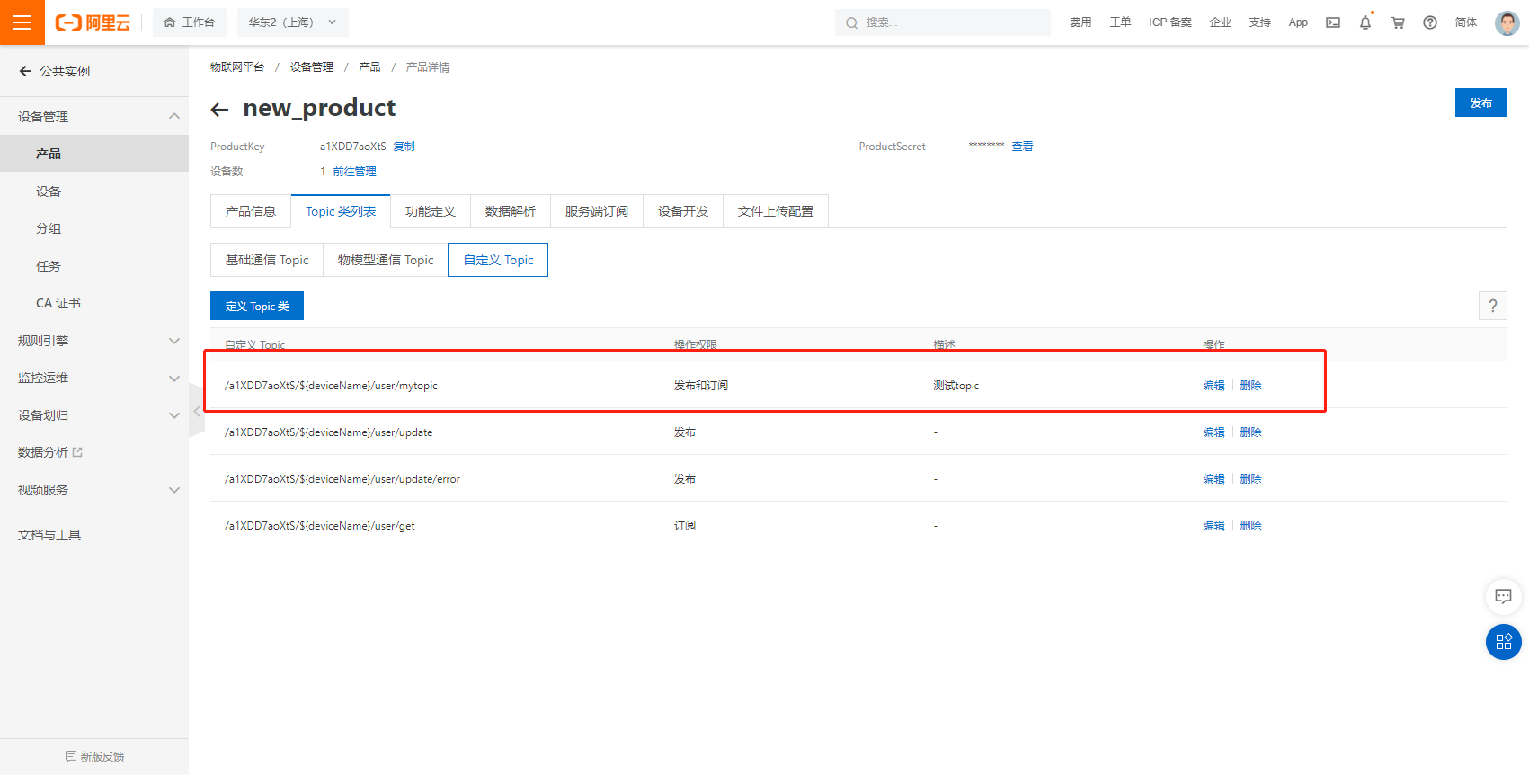Click the 发布 publish button
This screenshot has width=1529, height=775.
1481,102
